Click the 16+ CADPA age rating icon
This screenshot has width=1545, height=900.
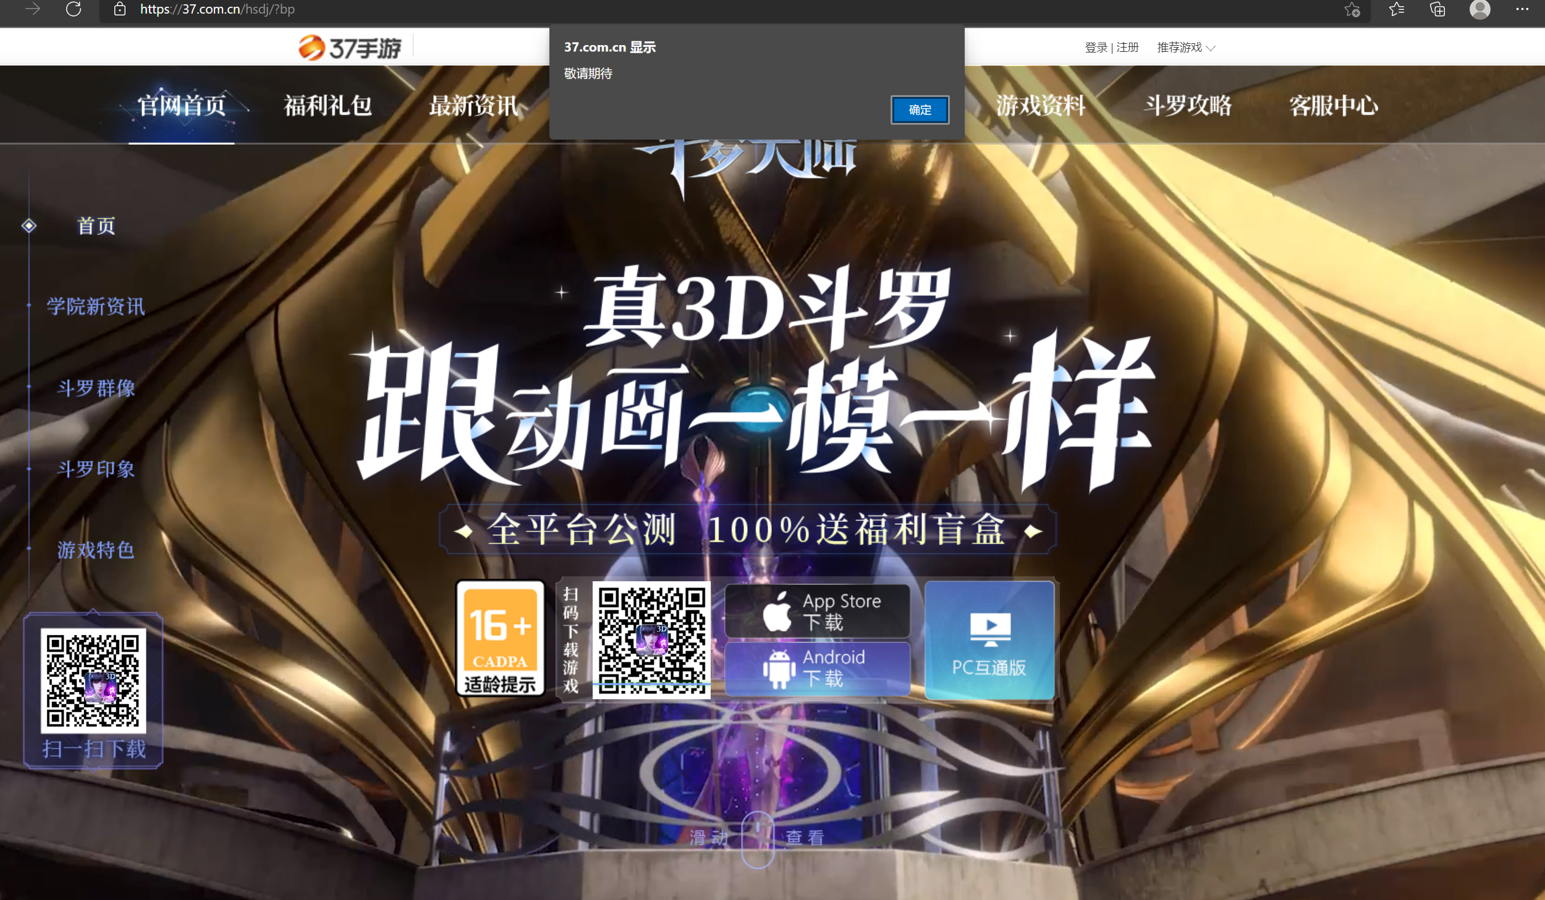[x=500, y=638]
